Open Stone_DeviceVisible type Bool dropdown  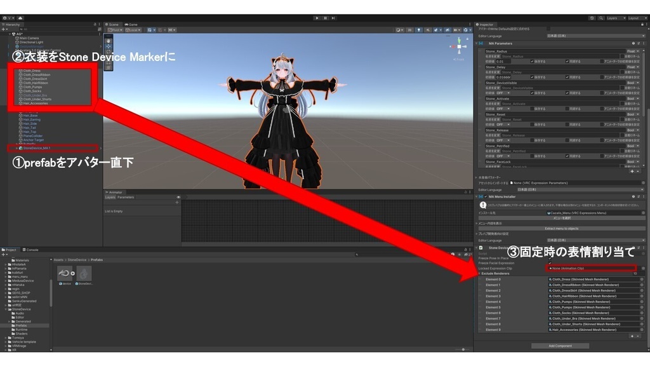(633, 83)
